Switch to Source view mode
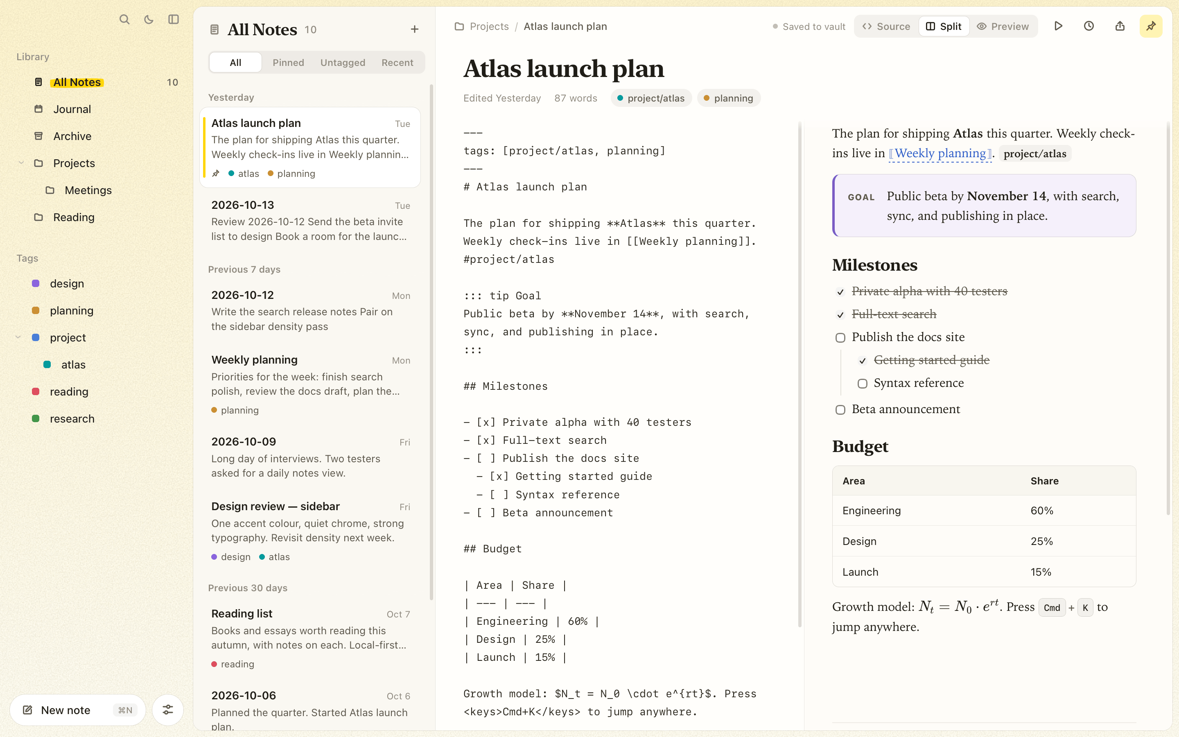This screenshot has width=1179, height=737. [886, 26]
